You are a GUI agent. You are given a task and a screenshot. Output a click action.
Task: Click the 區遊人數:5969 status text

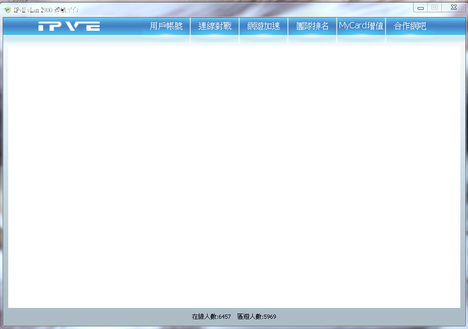click(257, 317)
